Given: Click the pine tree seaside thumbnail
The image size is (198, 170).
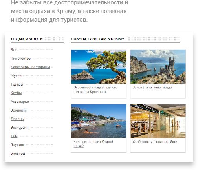Looking at the screenshot, I should (x=99, y=67).
